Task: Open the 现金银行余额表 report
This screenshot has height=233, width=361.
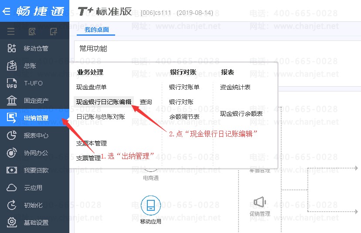Action: [x=241, y=114]
